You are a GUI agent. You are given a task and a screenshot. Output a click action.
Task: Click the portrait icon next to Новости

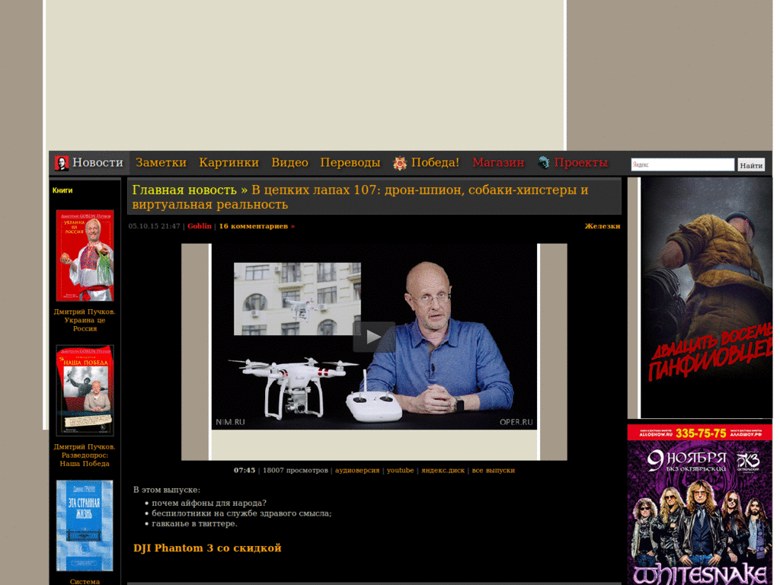coord(62,163)
